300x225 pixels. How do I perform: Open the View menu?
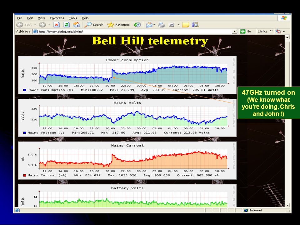click(41, 18)
